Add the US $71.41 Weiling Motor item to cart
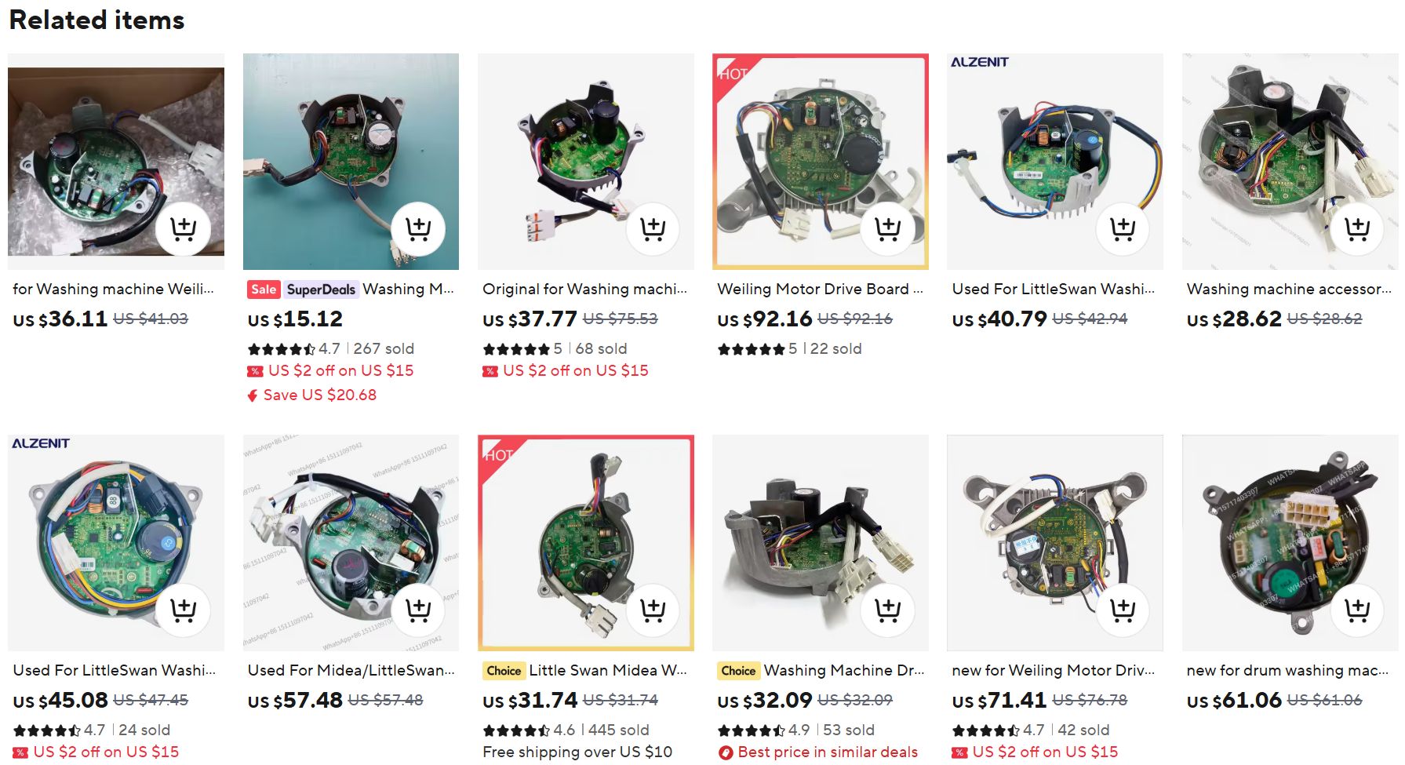 coord(1123,610)
